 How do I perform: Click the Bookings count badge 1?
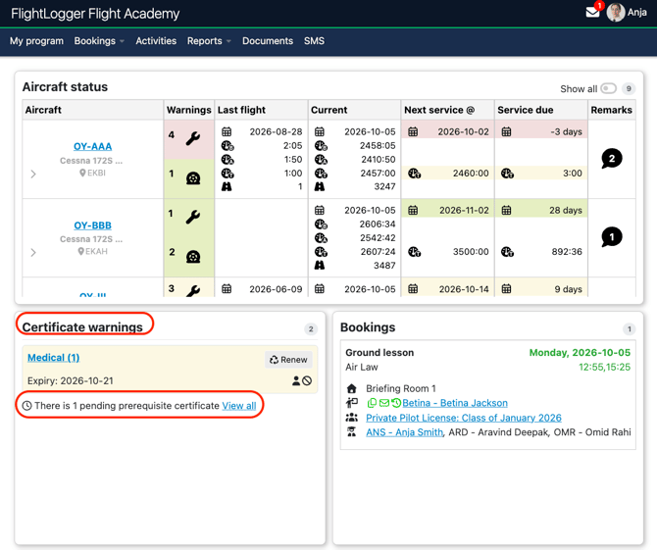(x=629, y=328)
